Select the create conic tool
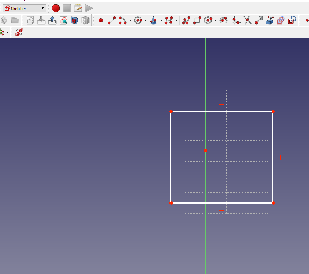This screenshot has height=274, width=309. (x=153, y=20)
